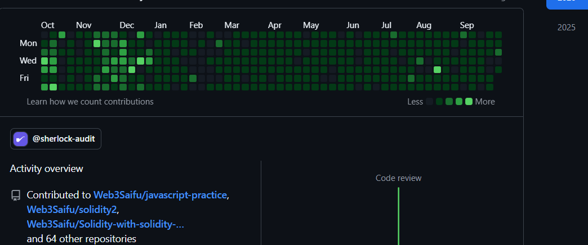Click the brightest green legend swatch next to More

point(469,101)
